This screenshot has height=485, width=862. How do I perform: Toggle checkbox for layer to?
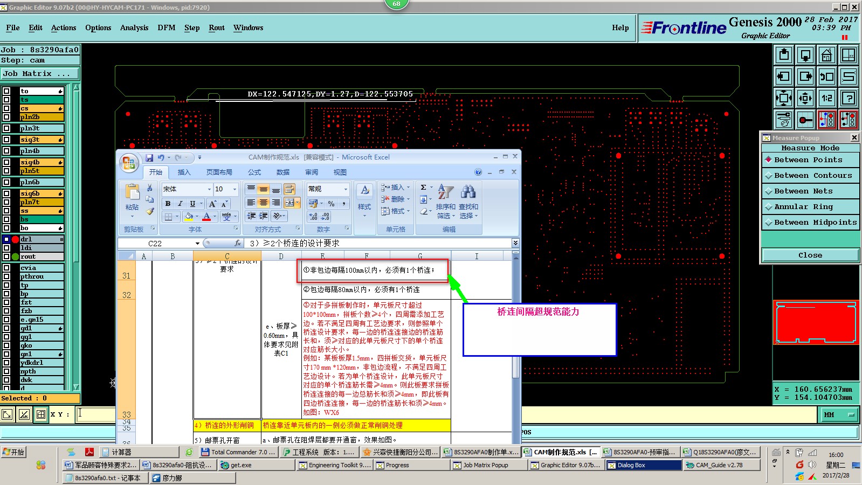(6, 91)
